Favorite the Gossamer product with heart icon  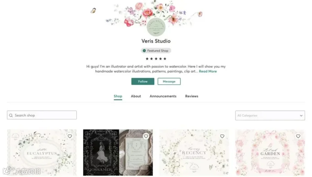tap(146, 136)
